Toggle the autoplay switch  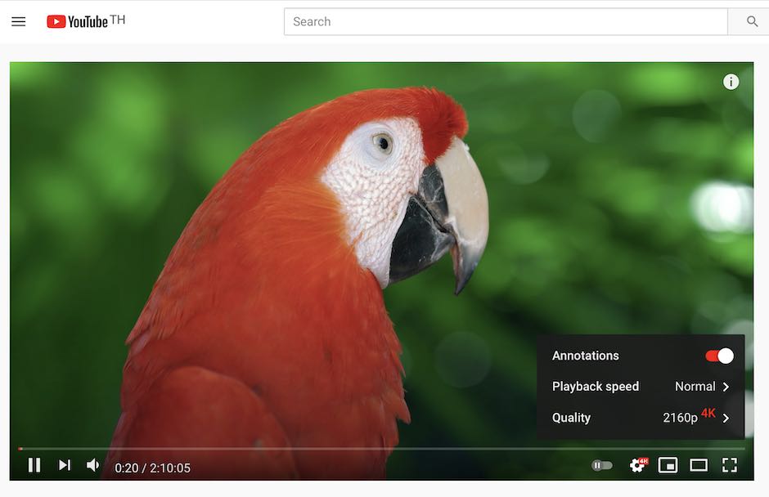tap(602, 465)
